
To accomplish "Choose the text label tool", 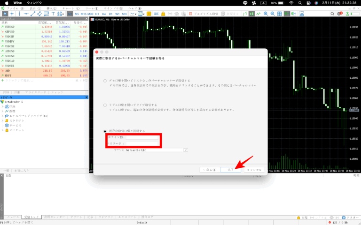I will click(53, 14).
